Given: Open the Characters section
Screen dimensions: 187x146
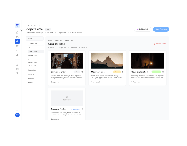Looking at the screenshot, I should click(31, 70).
